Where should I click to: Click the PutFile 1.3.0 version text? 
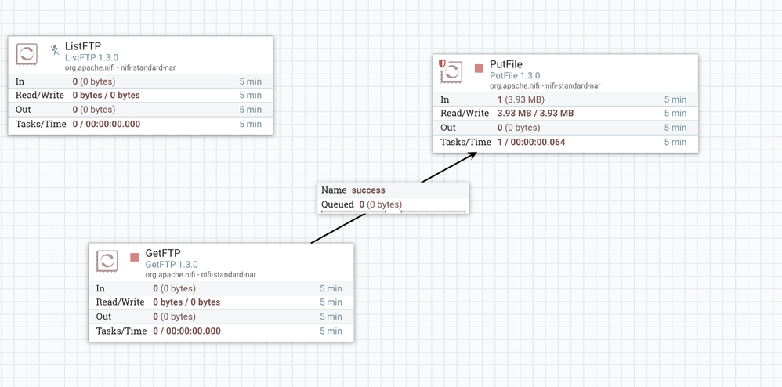tap(515, 76)
